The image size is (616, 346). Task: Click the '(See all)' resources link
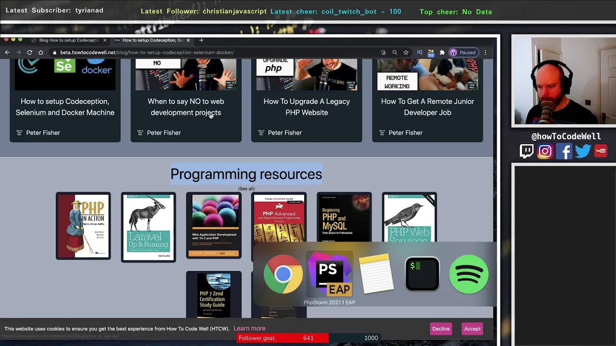pos(246,189)
